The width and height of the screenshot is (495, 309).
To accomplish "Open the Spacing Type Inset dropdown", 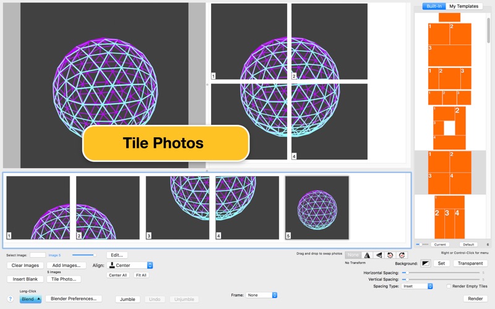I will point(417,286).
